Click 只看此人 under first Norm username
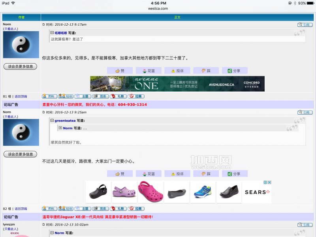316x237 pixels. [x=11, y=29]
